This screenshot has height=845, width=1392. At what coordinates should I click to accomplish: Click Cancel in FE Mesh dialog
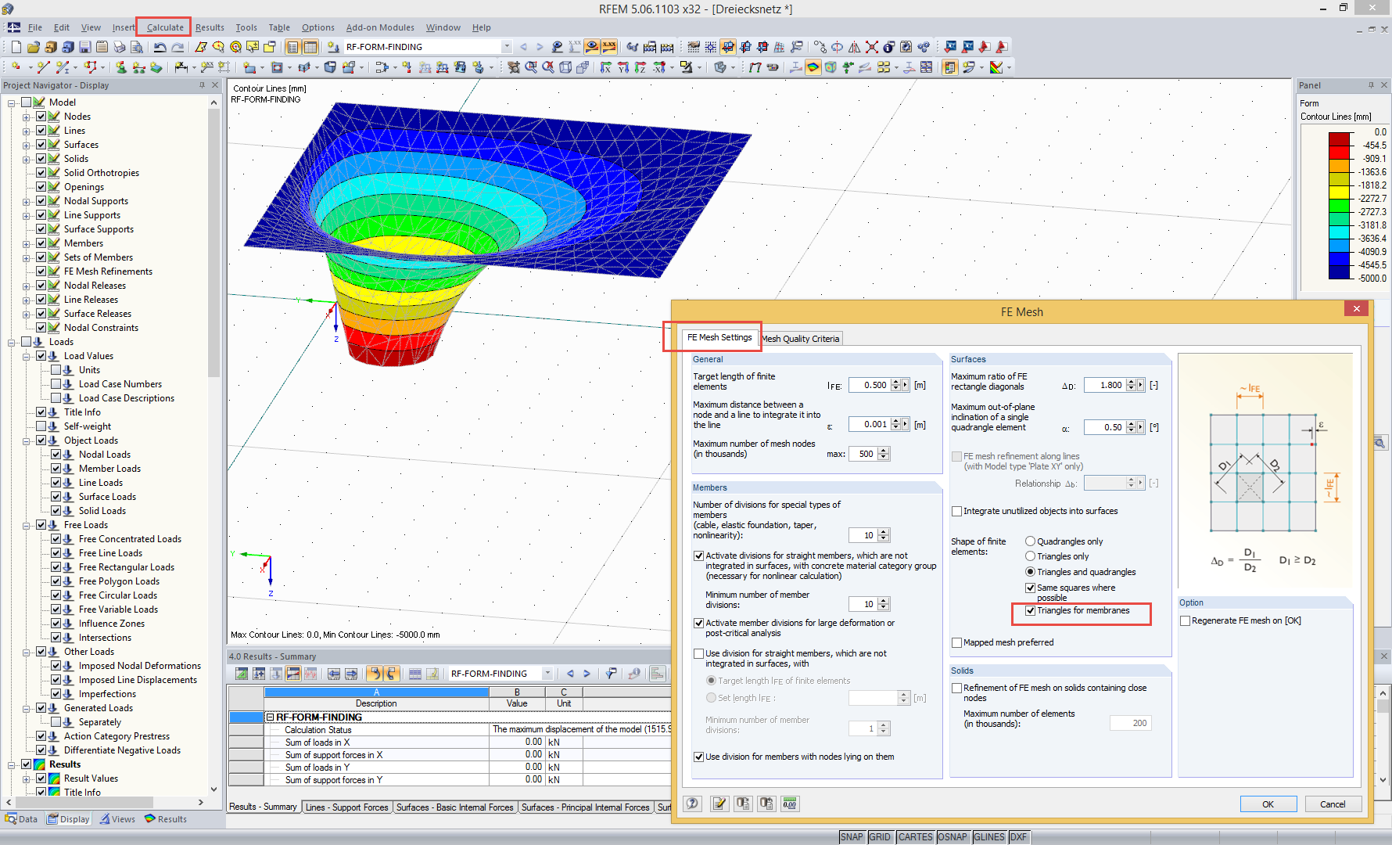pyautogui.click(x=1332, y=804)
